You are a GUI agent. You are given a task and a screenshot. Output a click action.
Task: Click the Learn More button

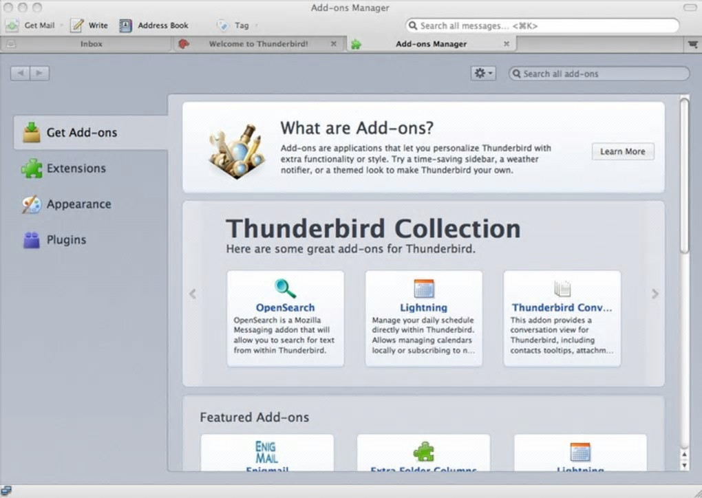click(623, 151)
